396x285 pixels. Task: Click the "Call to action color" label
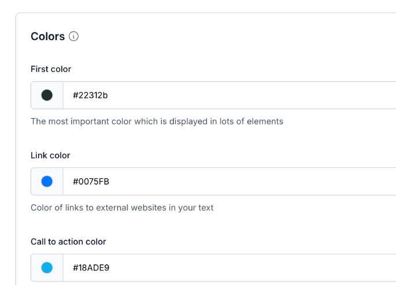tap(68, 242)
